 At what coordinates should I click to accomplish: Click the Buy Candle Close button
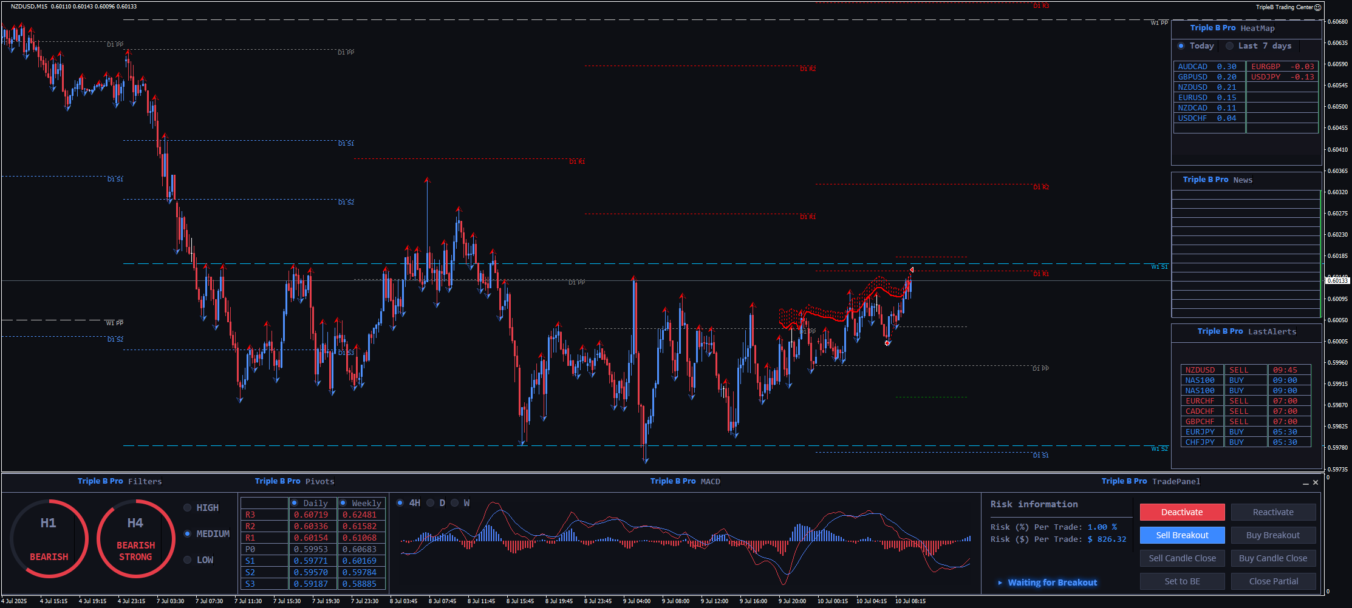click(x=1273, y=558)
